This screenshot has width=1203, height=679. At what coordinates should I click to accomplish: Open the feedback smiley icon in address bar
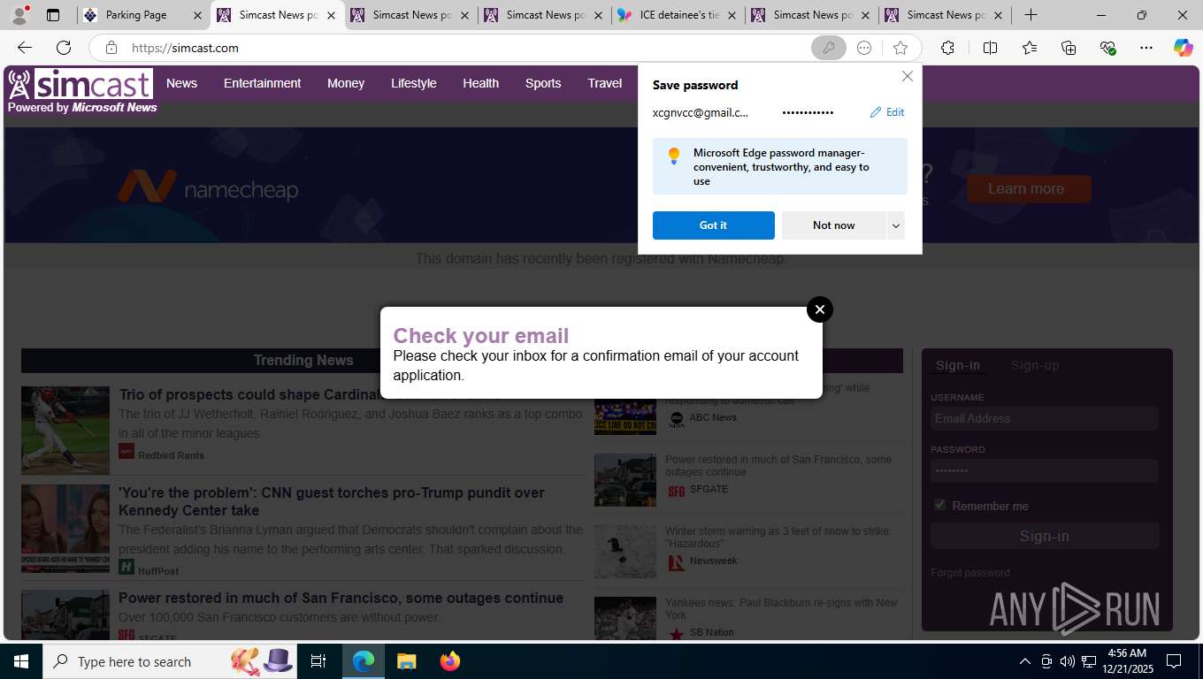pos(864,48)
